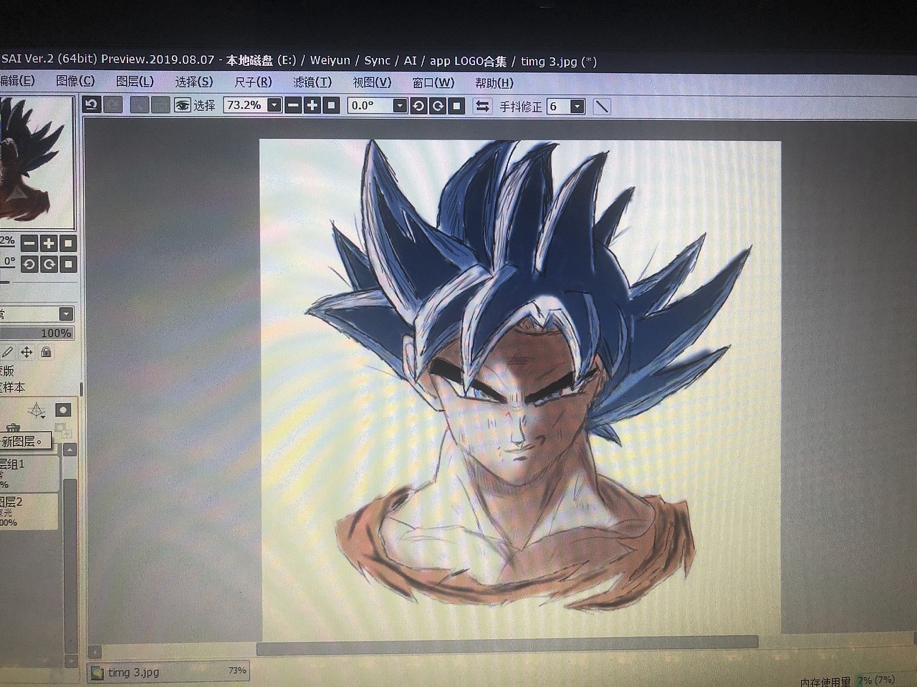Open the 图层(L) menu
Viewport: 917px width, 687px height.
[135, 82]
